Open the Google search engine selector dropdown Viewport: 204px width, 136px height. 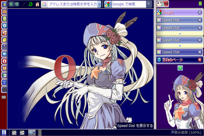click(108, 4)
